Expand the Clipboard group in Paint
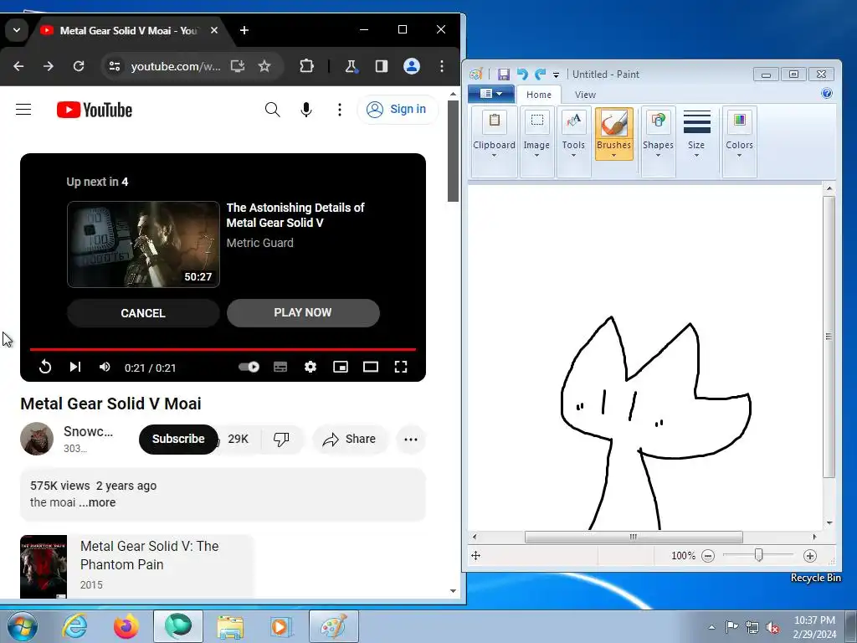Image resolution: width=857 pixels, height=643 pixels. click(x=494, y=141)
